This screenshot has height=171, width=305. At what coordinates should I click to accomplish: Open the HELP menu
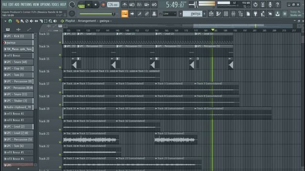coord(63,4)
